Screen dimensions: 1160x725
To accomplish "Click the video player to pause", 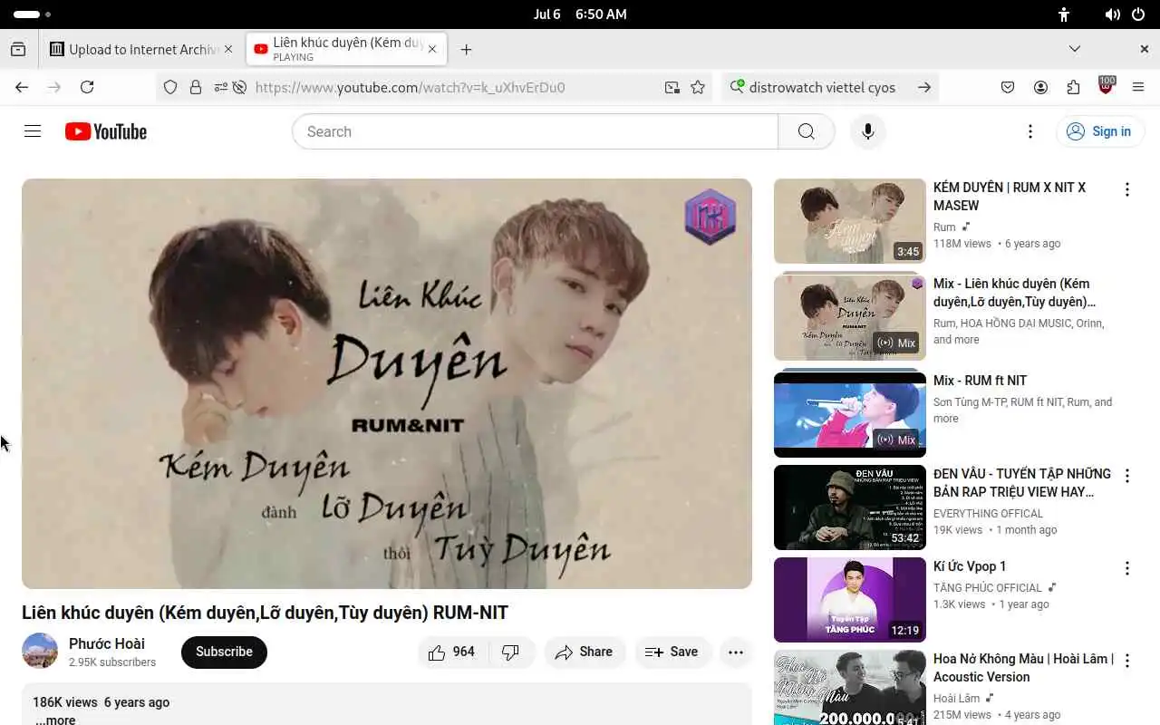I will (x=387, y=383).
